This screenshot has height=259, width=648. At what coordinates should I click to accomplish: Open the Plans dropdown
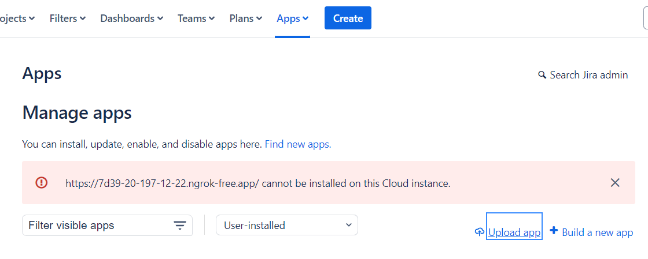[x=246, y=18]
